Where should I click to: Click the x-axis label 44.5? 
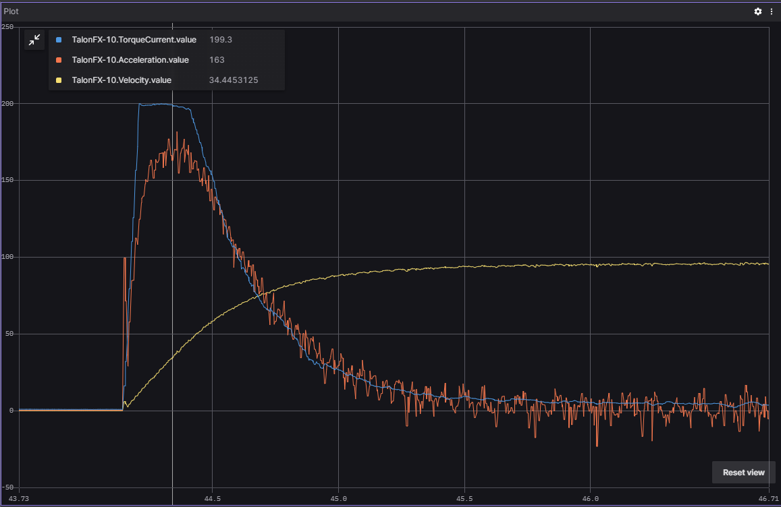(212, 498)
